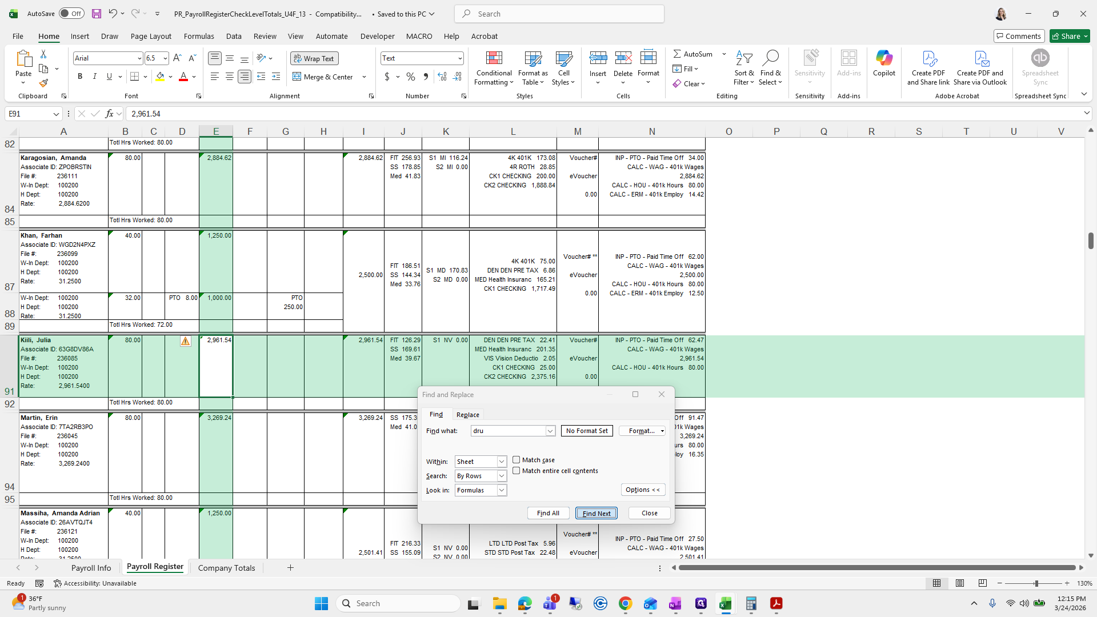The image size is (1097, 617).
Task: Toggle AutoSave switch off/on
Action: tap(71, 14)
